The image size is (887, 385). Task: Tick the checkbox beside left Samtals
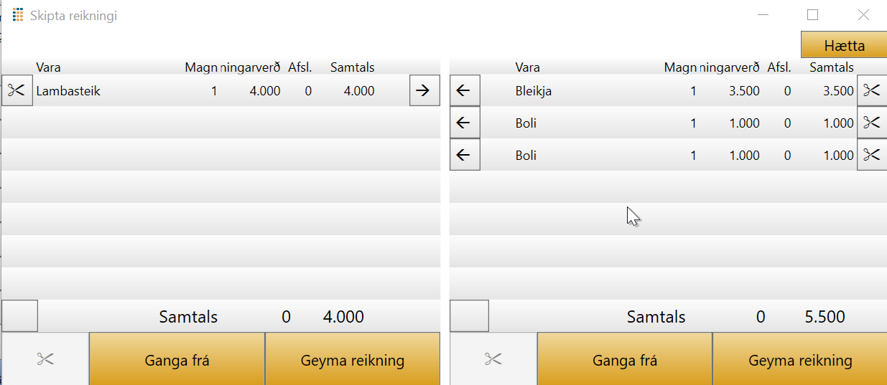pos(19,316)
